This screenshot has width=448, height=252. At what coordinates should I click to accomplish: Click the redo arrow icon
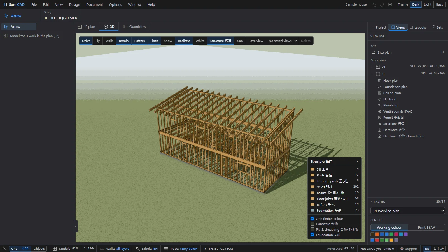point(382,5)
